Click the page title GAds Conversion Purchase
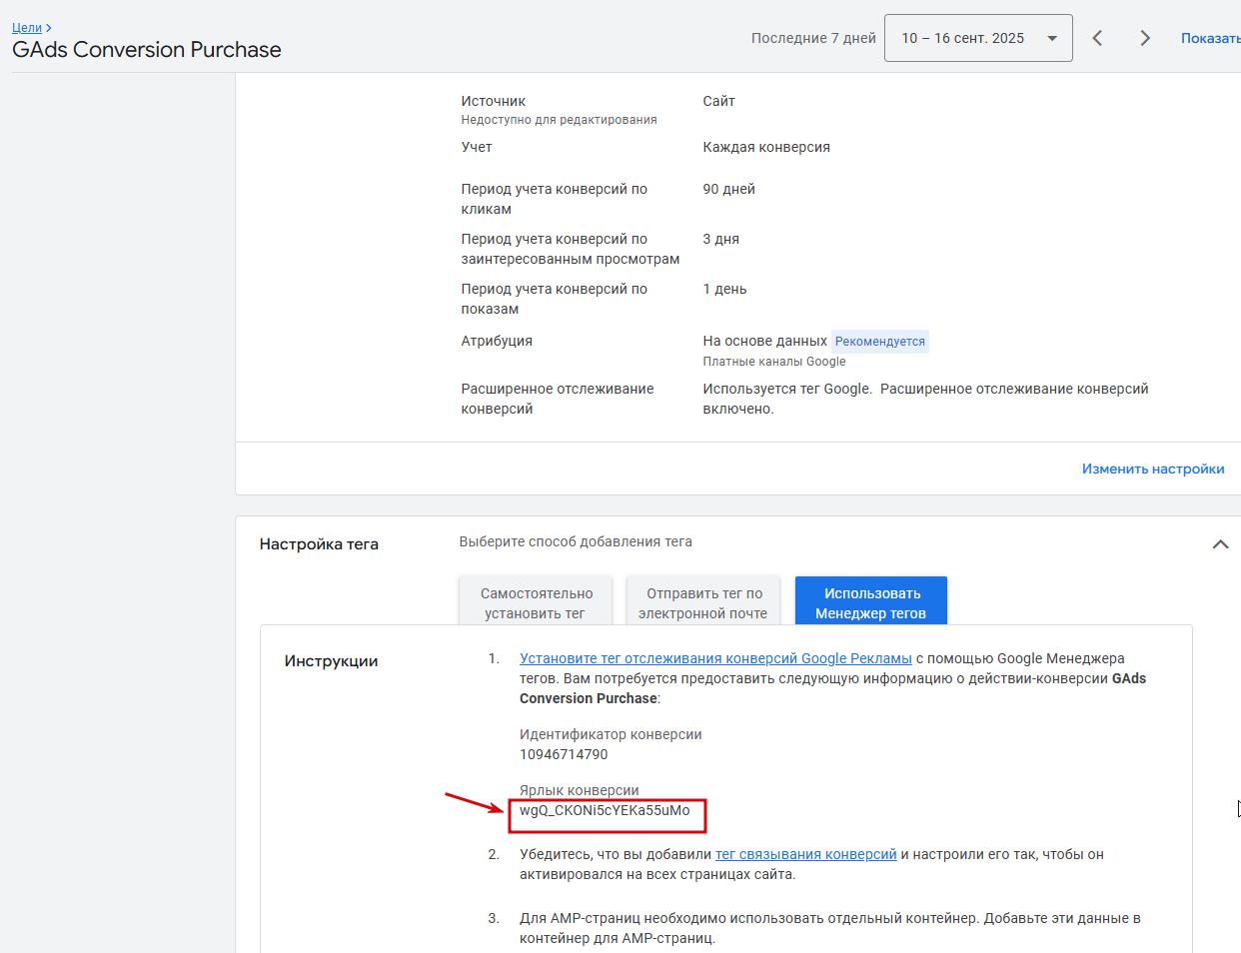This screenshot has height=953, width=1241. (x=147, y=50)
